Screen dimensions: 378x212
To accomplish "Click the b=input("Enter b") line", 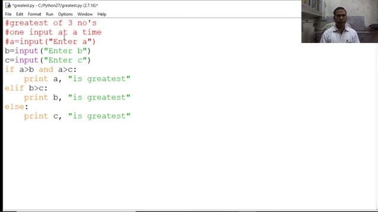I will pos(48,51).
